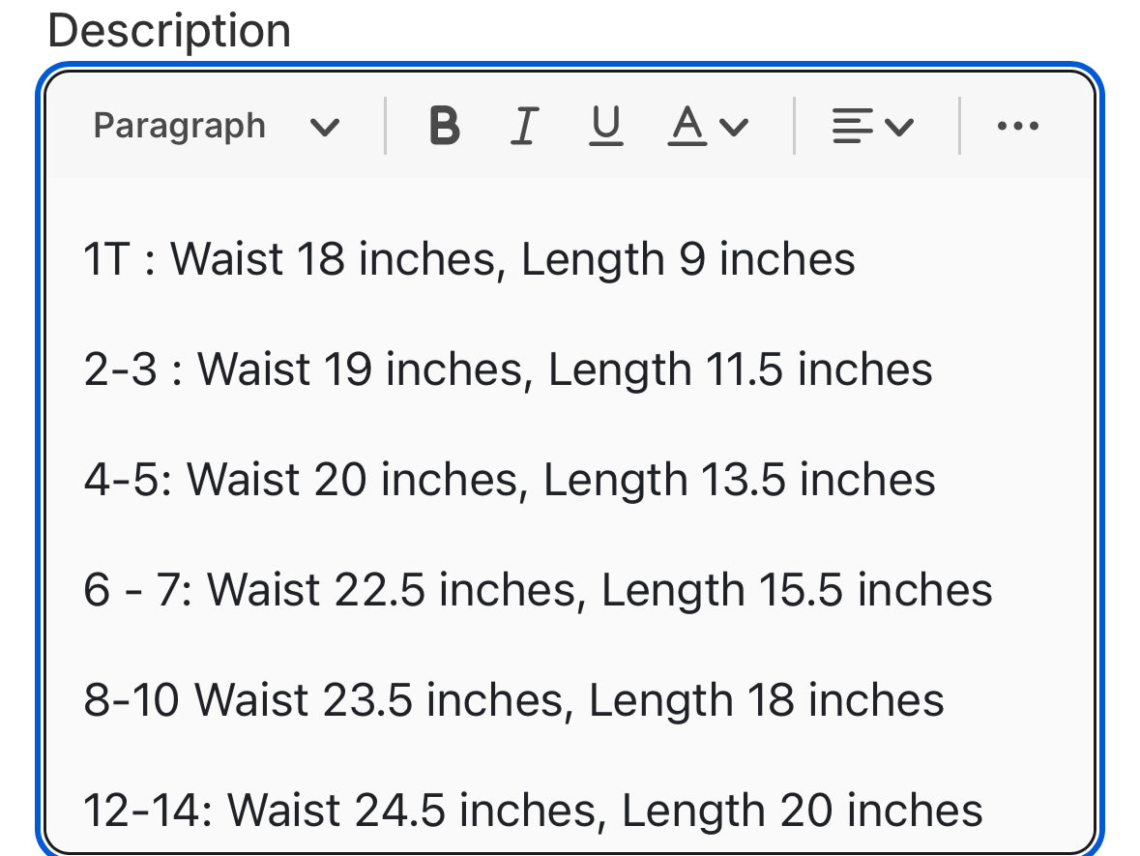The height and width of the screenshot is (856, 1140).
Task: Expand the text color chevron arrow
Action: pos(735,127)
